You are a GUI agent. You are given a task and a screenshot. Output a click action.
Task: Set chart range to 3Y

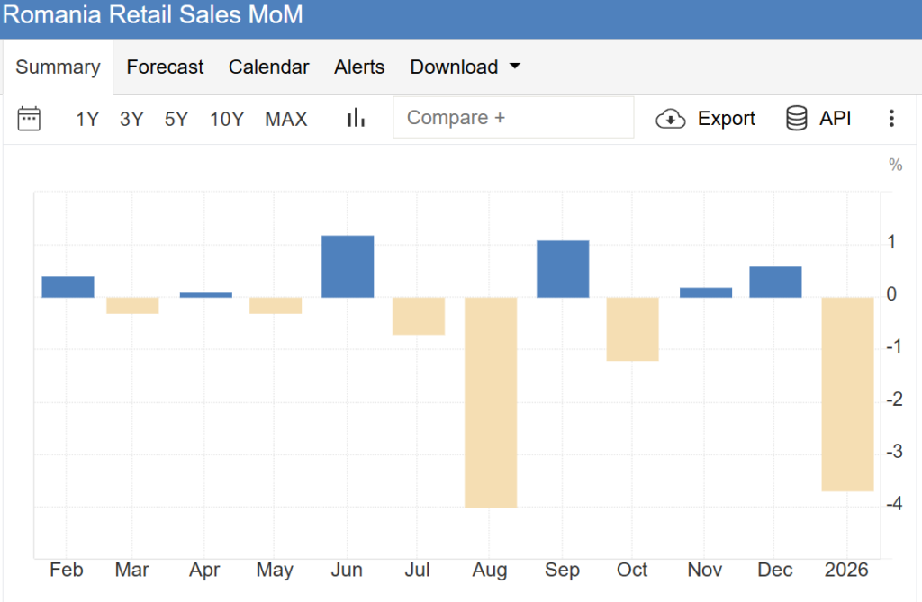[x=131, y=119]
